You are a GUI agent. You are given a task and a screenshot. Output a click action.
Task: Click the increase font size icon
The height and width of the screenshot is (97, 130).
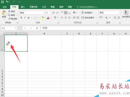coord(54,13)
